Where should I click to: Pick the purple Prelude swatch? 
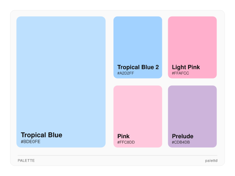pyautogui.click(x=192, y=108)
